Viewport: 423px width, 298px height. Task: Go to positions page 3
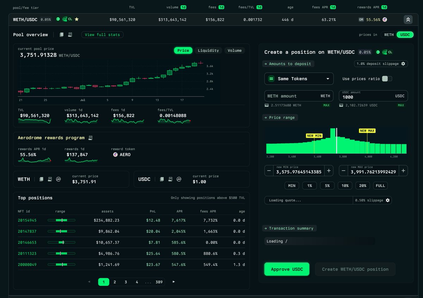tap(126, 282)
